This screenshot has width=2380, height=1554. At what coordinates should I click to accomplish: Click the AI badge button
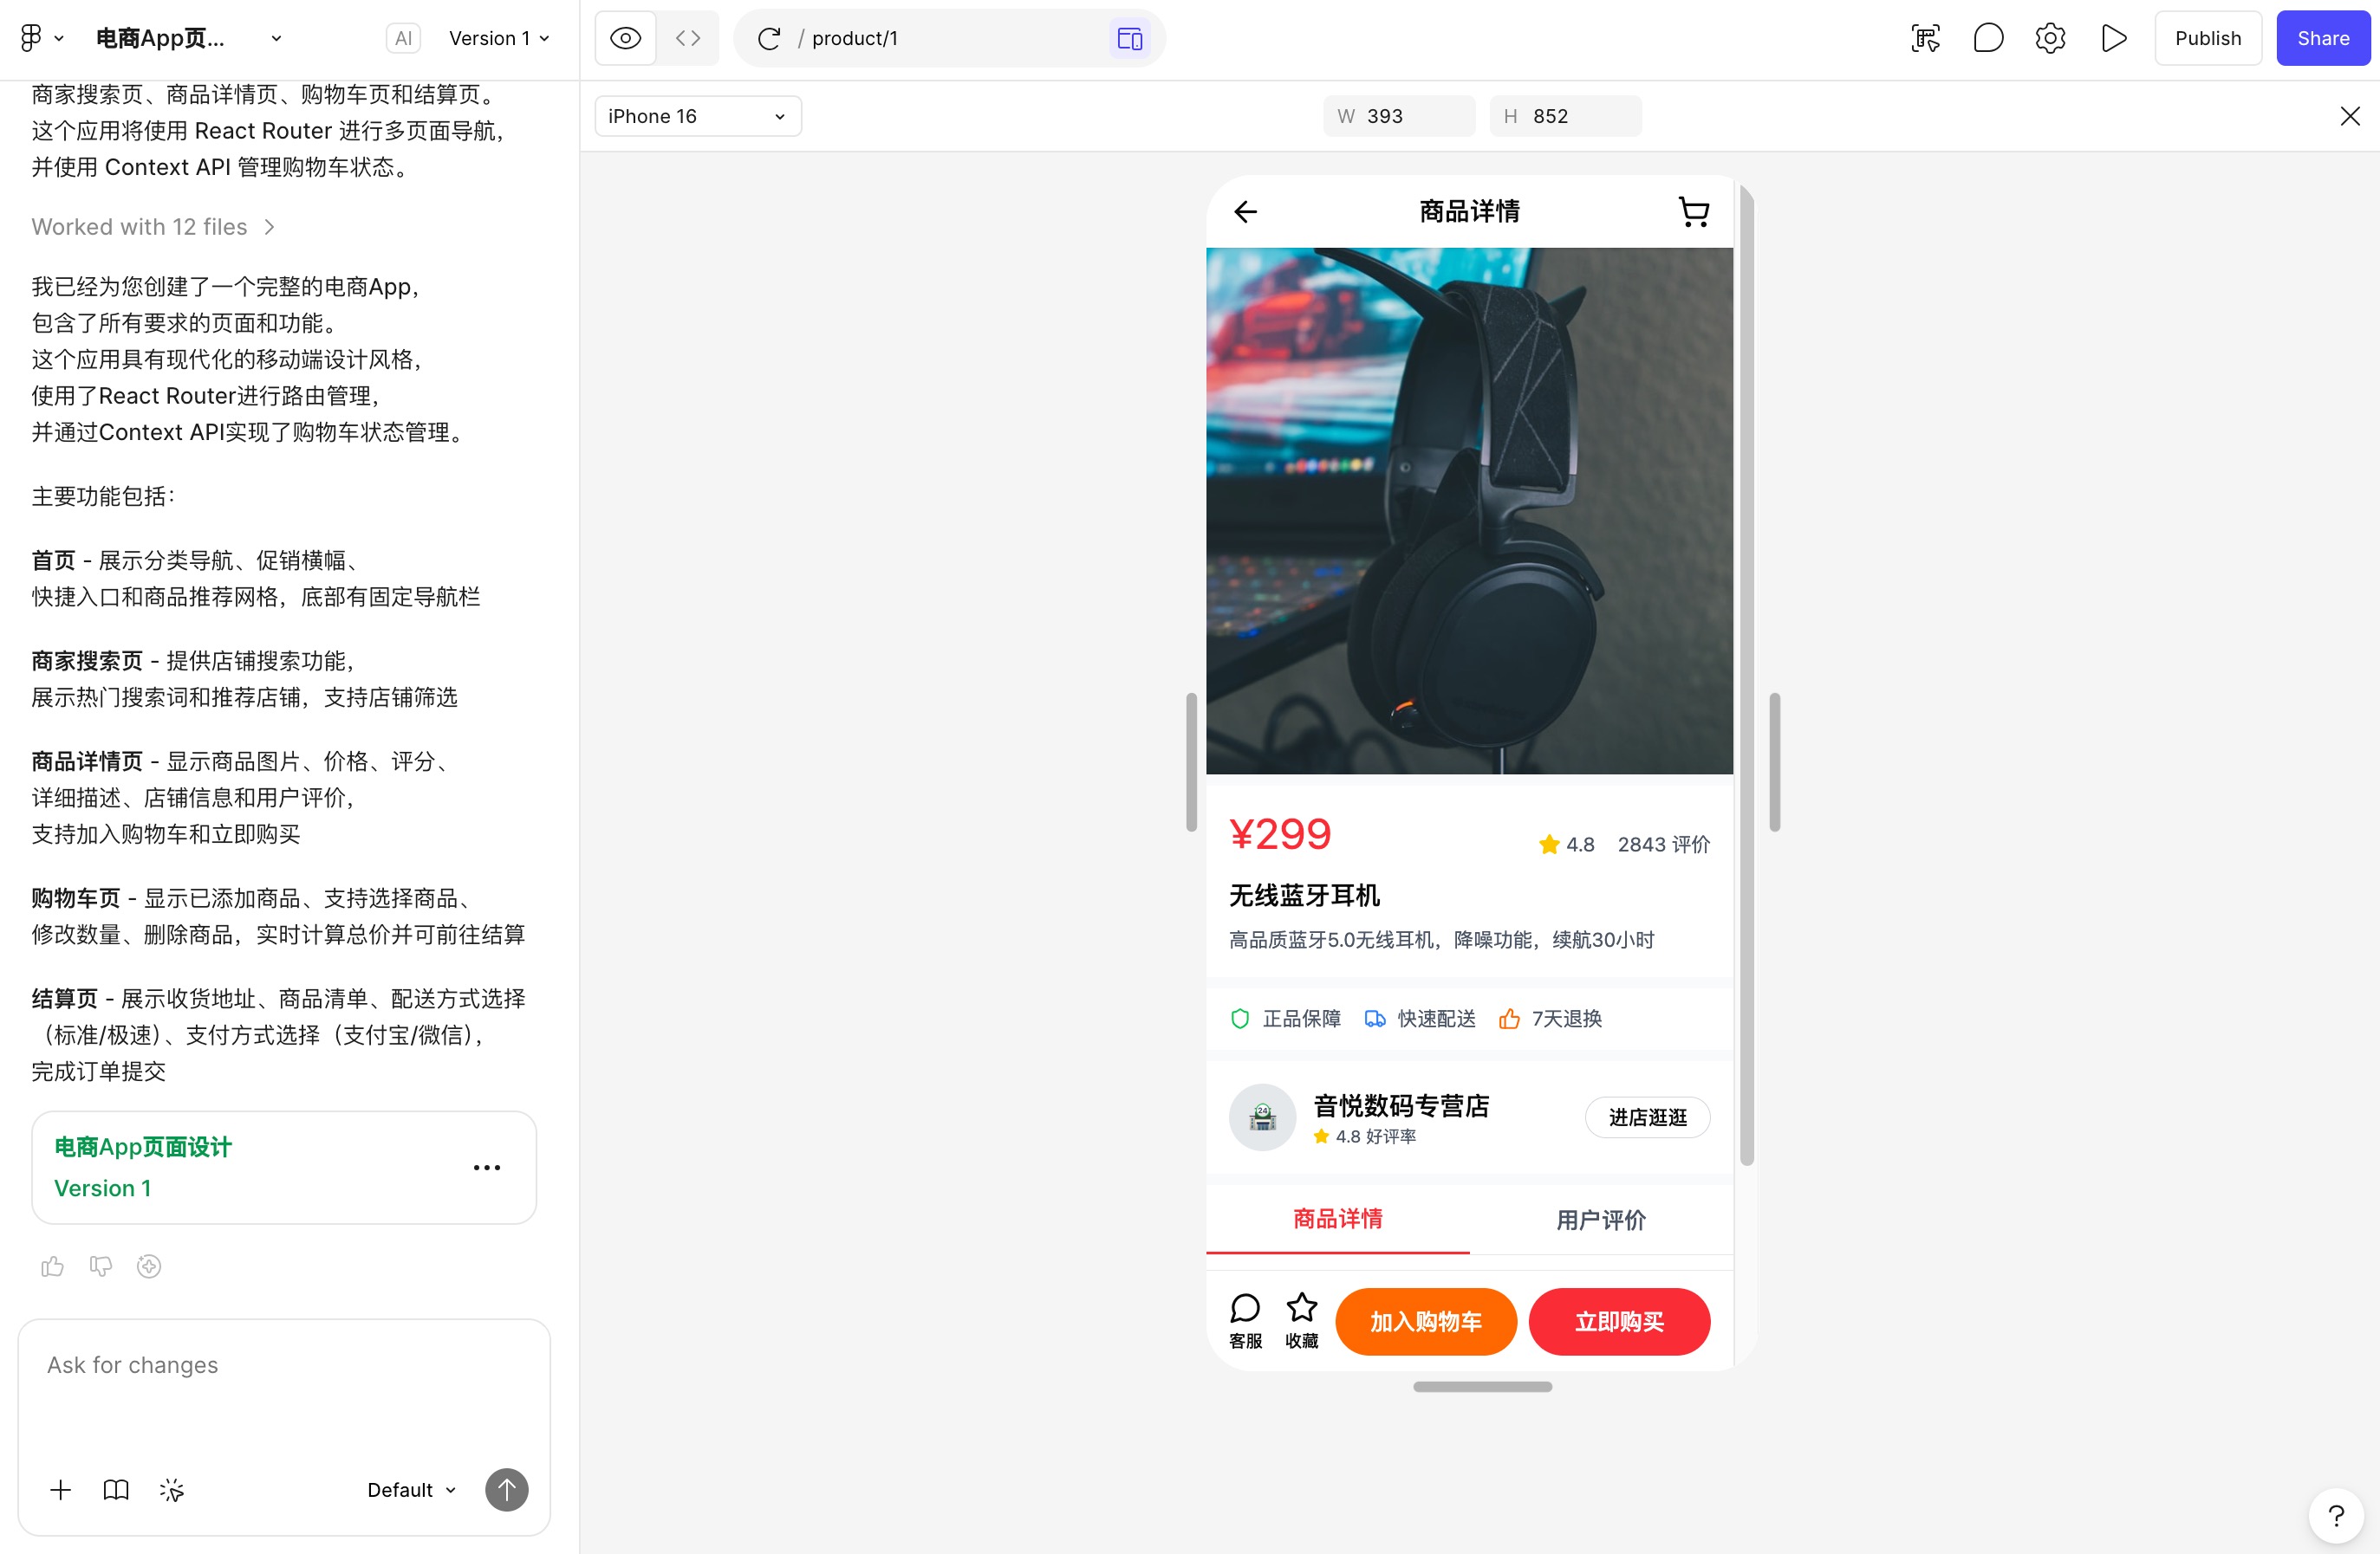click(403, 38)
